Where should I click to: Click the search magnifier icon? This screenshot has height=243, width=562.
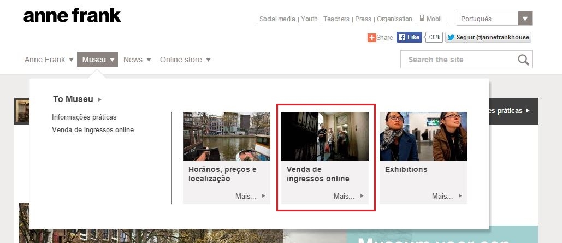click(523, 60)
